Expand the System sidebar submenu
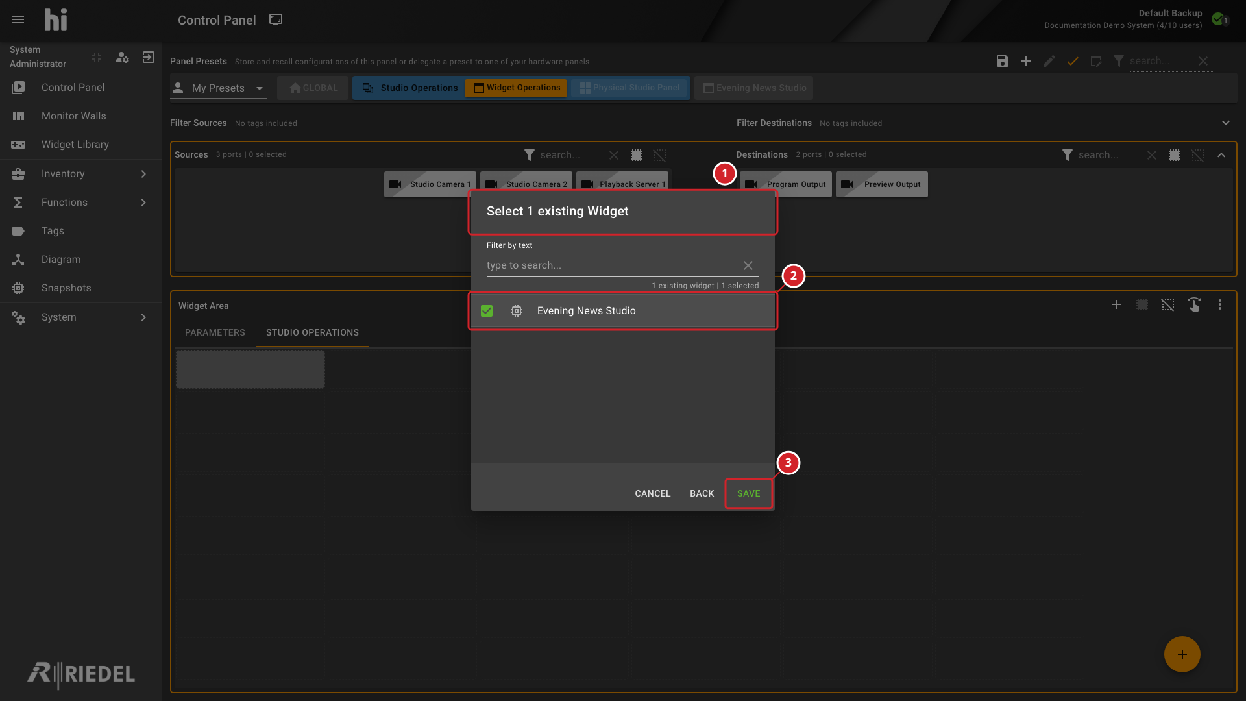The width and height of the screenshot is (1246, 701). [143, 317]
